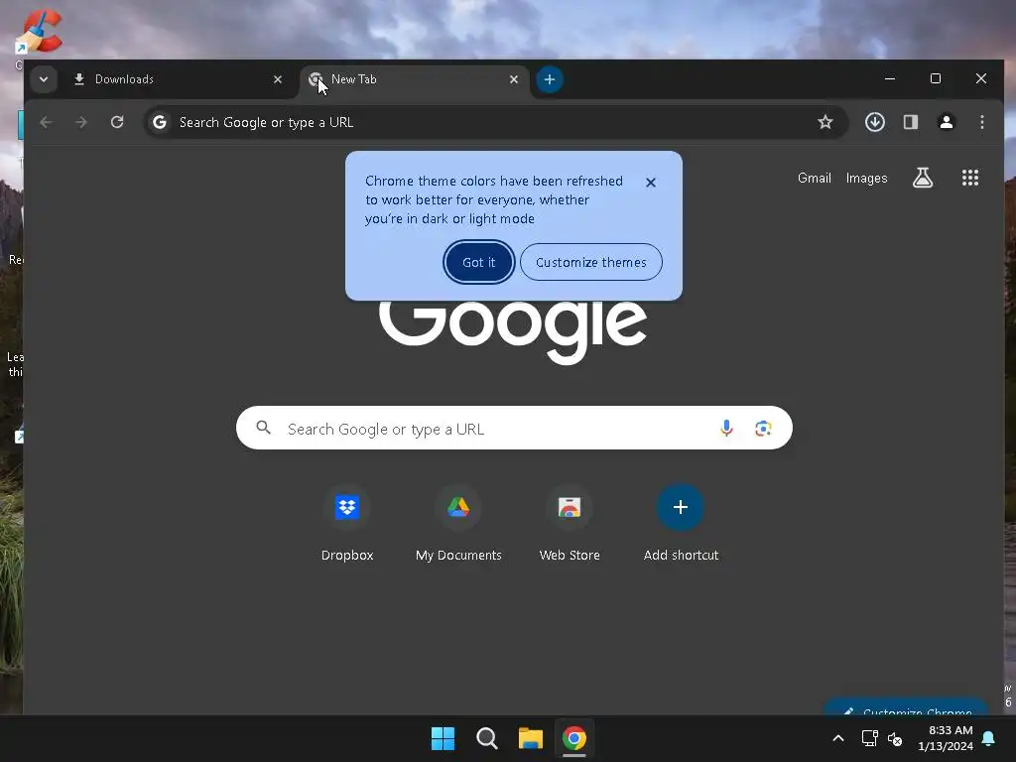Open a new tab with plus button

tap(550, 79)
